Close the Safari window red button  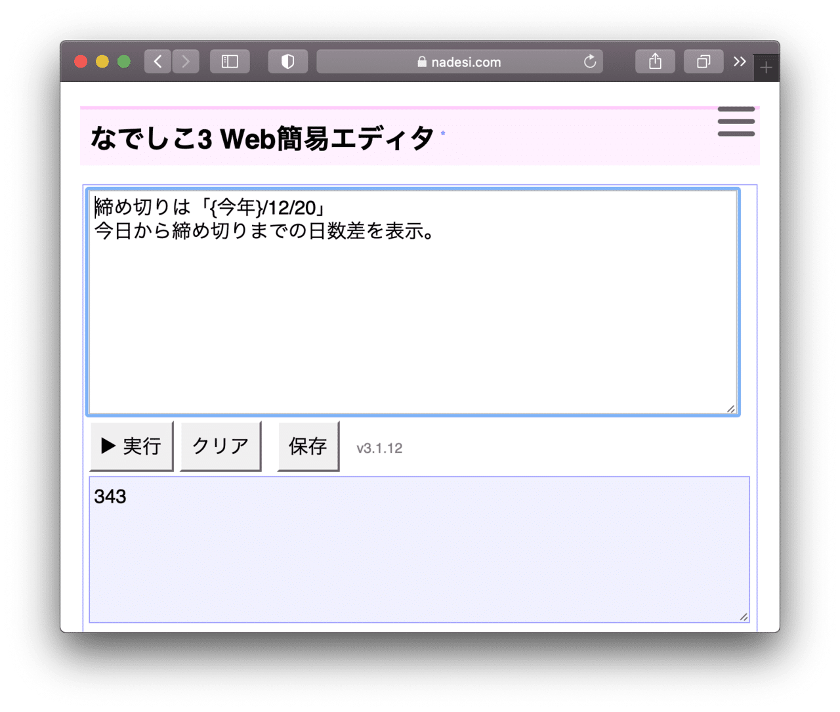click(81, 62)
